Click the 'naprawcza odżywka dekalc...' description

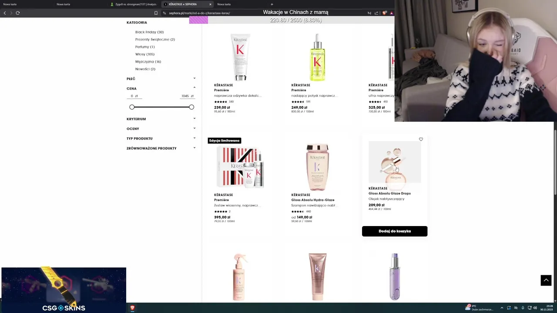point(238,96)
